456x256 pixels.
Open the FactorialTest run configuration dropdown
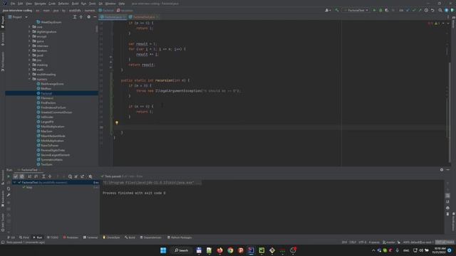point(356,10)
